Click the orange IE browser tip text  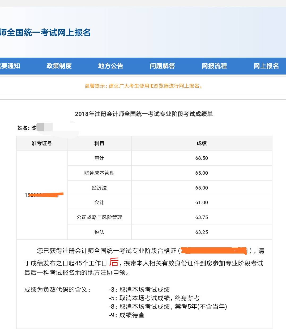coord(144,86)
